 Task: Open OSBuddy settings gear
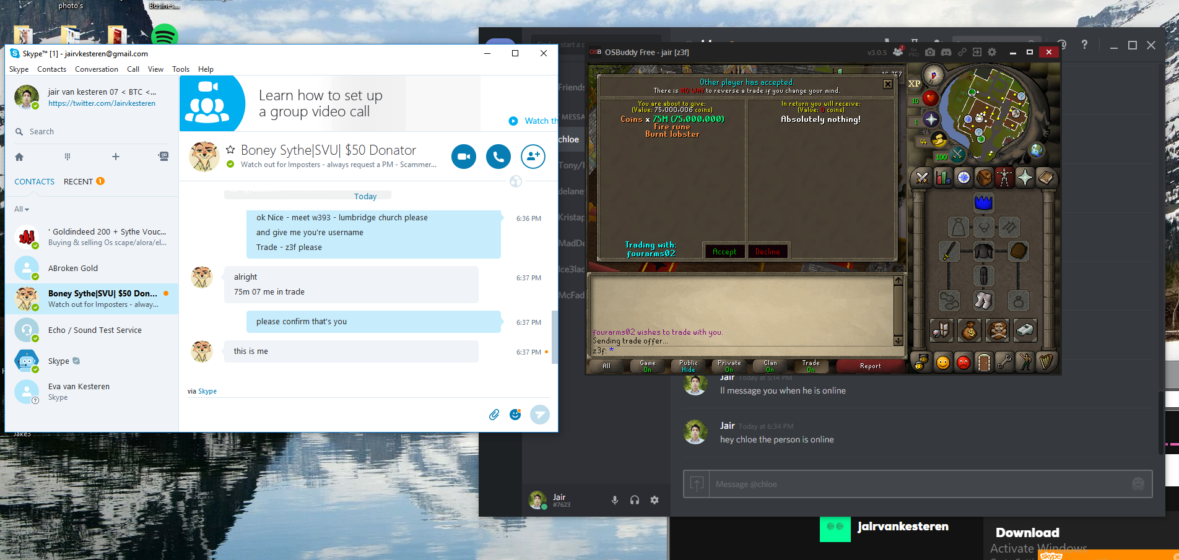pos(992,53)
